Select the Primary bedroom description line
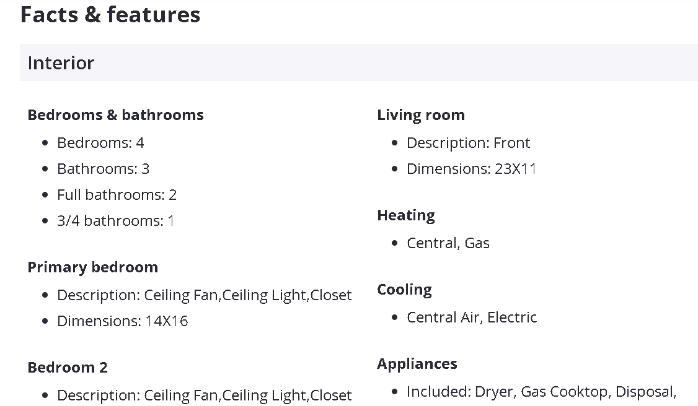Viewport: 698px width, 406px height. (x=204, y=295)
